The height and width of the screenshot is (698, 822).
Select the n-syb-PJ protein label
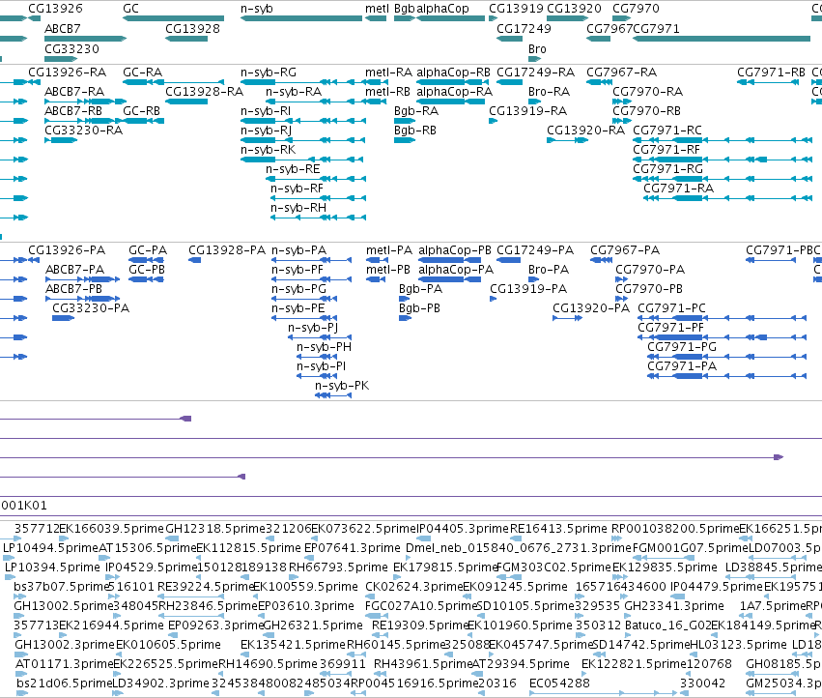coord(313,328)
